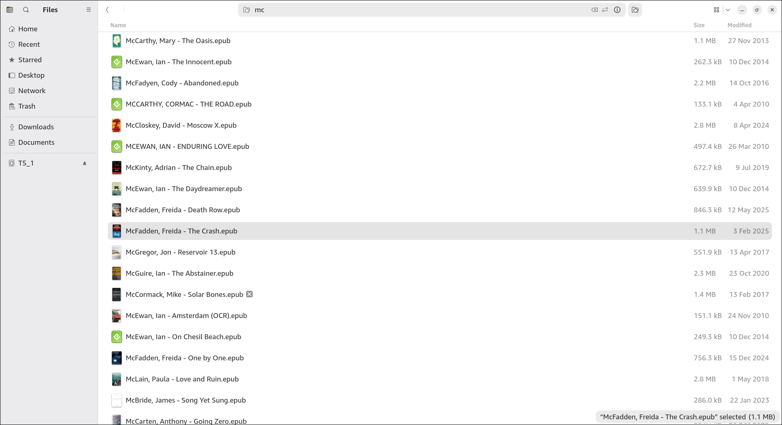Sort files by Name column header

pyautogui.click(x=118, y=25)
